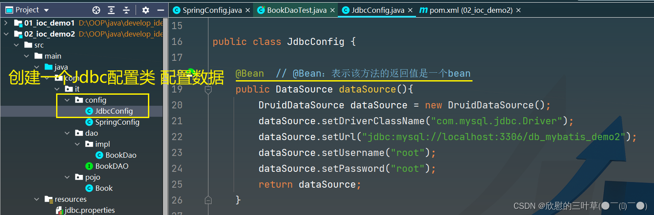Collapse the 02_ioc_demo2 module
Screen dimensions: 654x215
[6, 34]
